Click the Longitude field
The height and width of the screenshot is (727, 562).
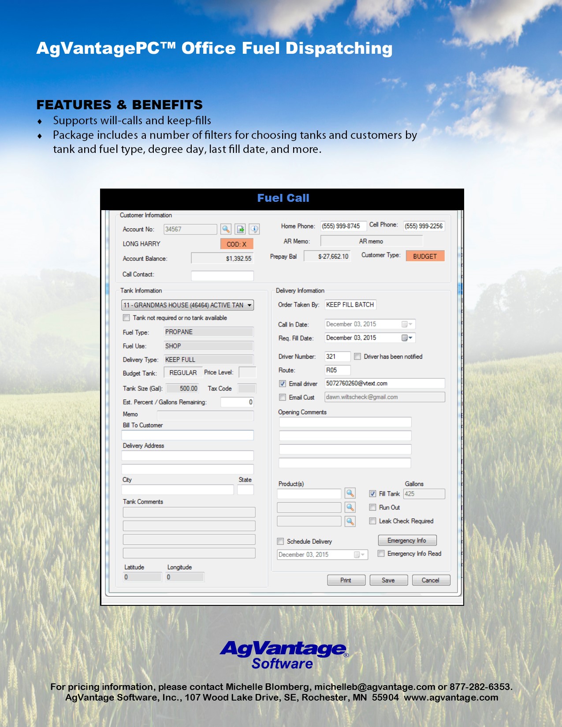tap(185, 577)
